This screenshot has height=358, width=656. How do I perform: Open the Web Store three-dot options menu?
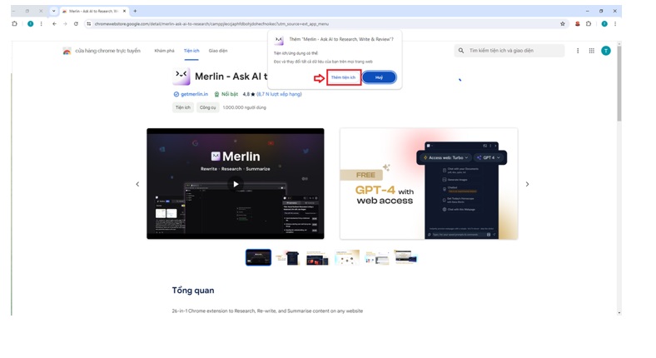[578, 51]
